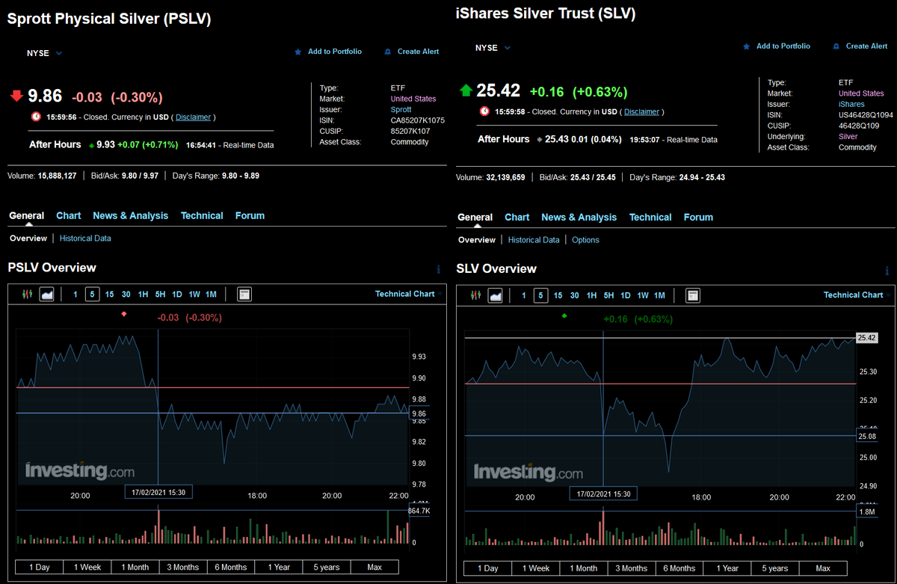The height and width of the screenshot is (584, 897).
Task: Select 1 Month range for SLV chart
Action: click(x=584, y=568)
